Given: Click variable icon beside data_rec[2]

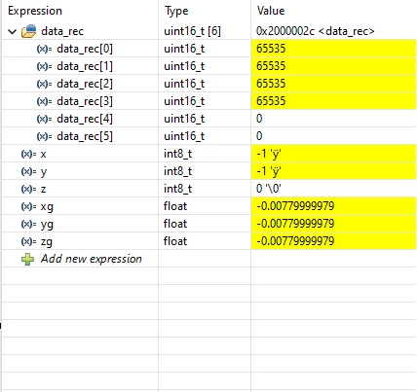Looking at the screenshot, I should [x=44, y=84].
